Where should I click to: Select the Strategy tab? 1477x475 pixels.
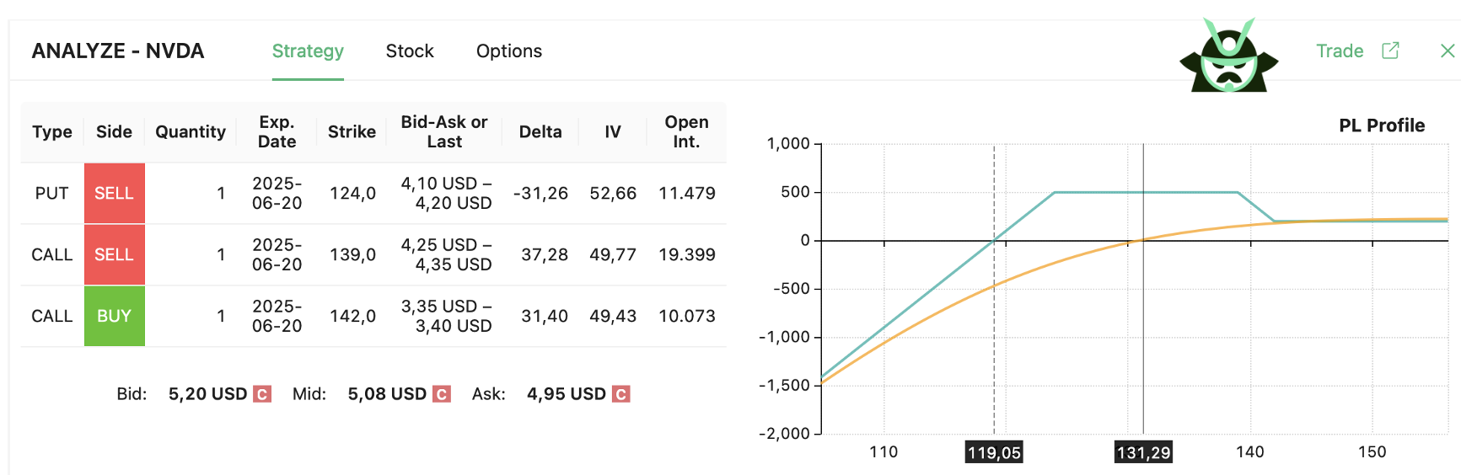point(308,51)
